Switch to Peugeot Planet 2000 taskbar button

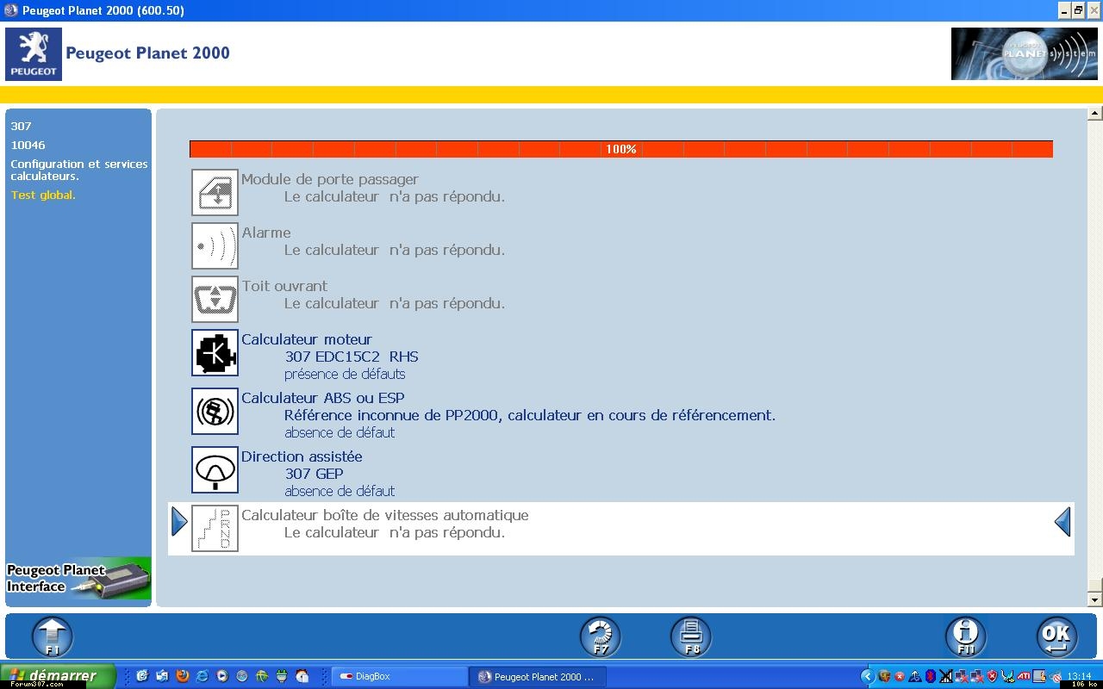(538, 677)
